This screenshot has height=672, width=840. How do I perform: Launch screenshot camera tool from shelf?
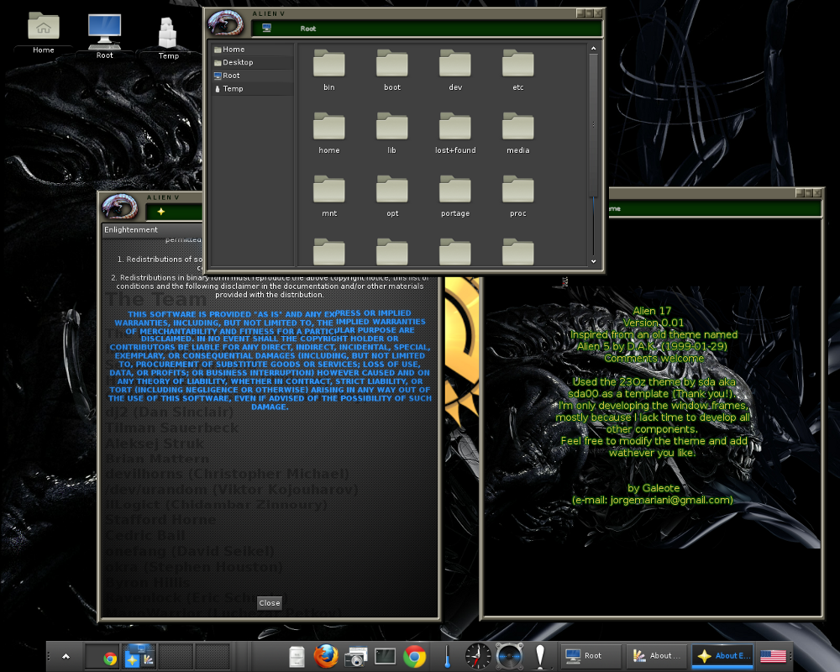coord(355,656)
